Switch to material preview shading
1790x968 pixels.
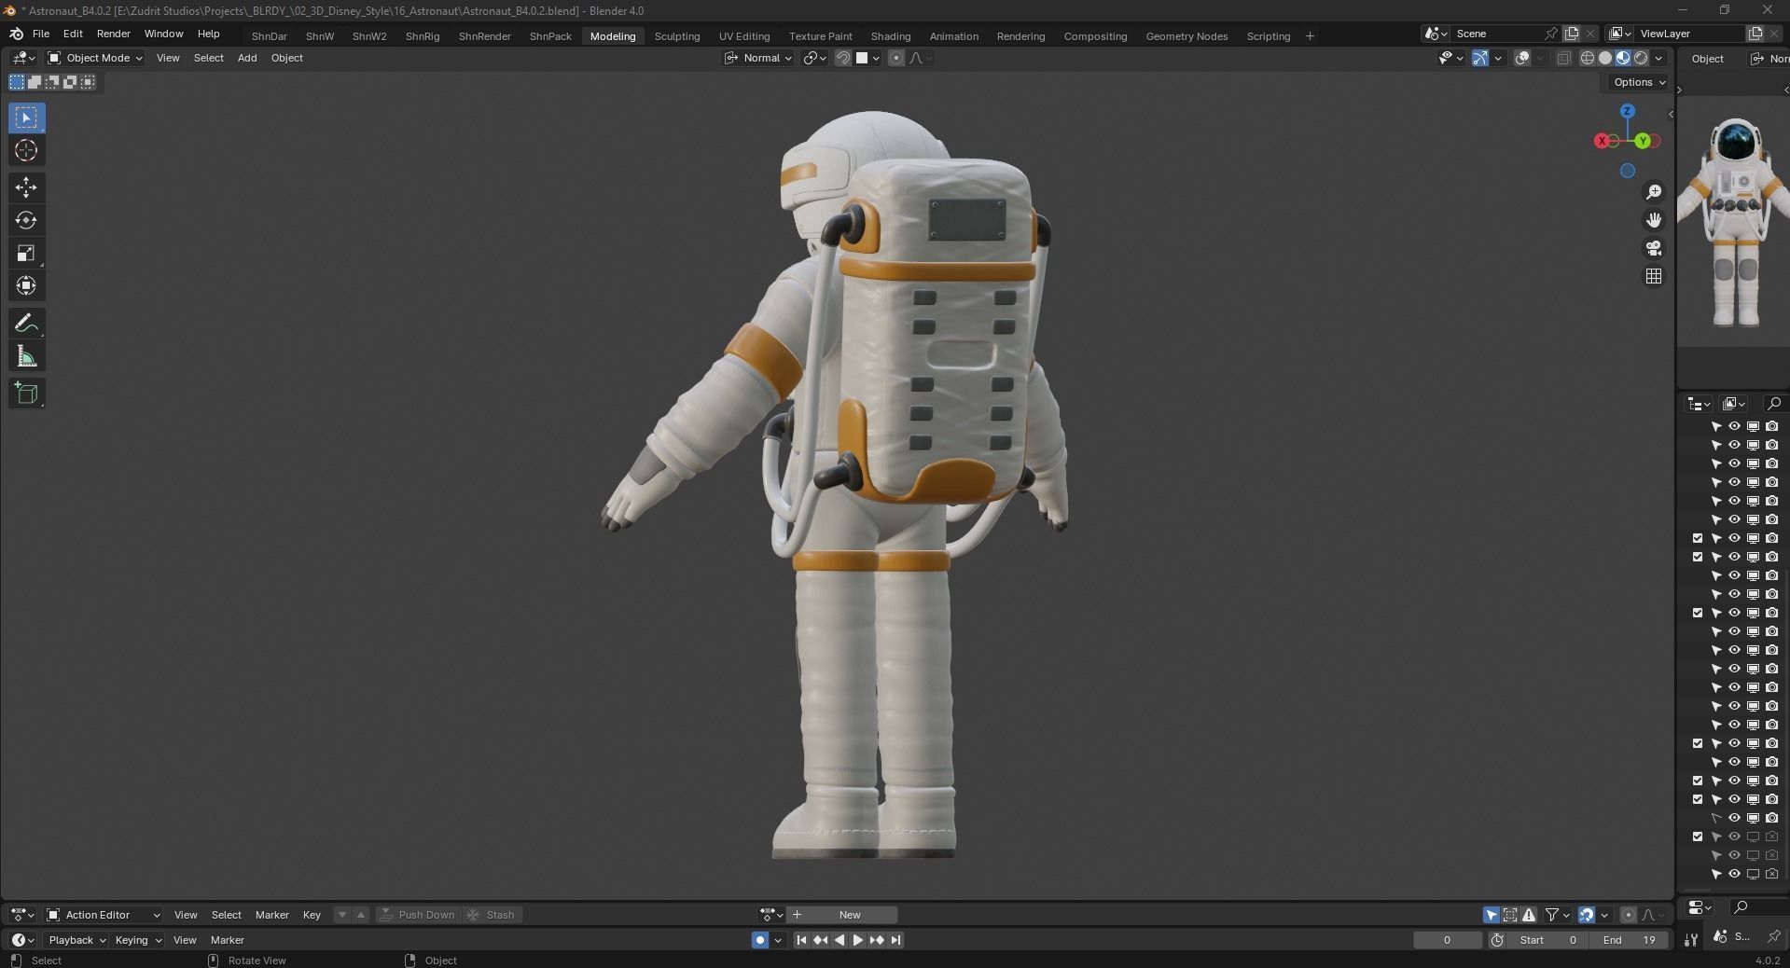pyautogui.click(x=1623, y=58)
